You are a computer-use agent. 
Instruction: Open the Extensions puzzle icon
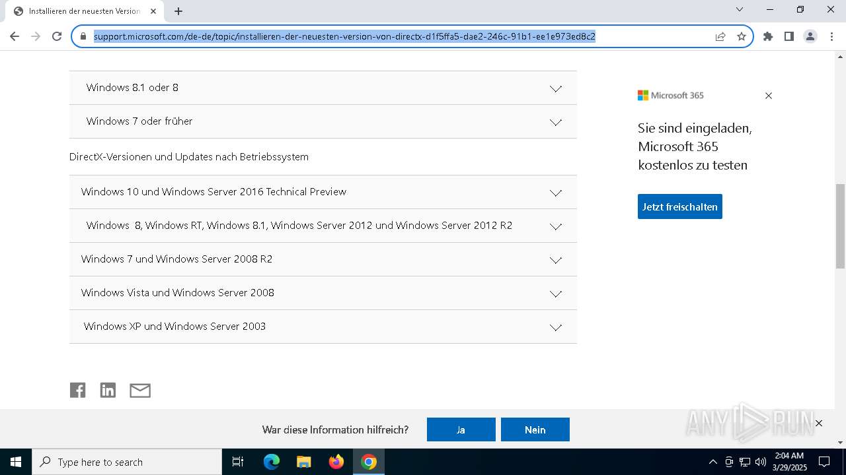tap(768, 36)
